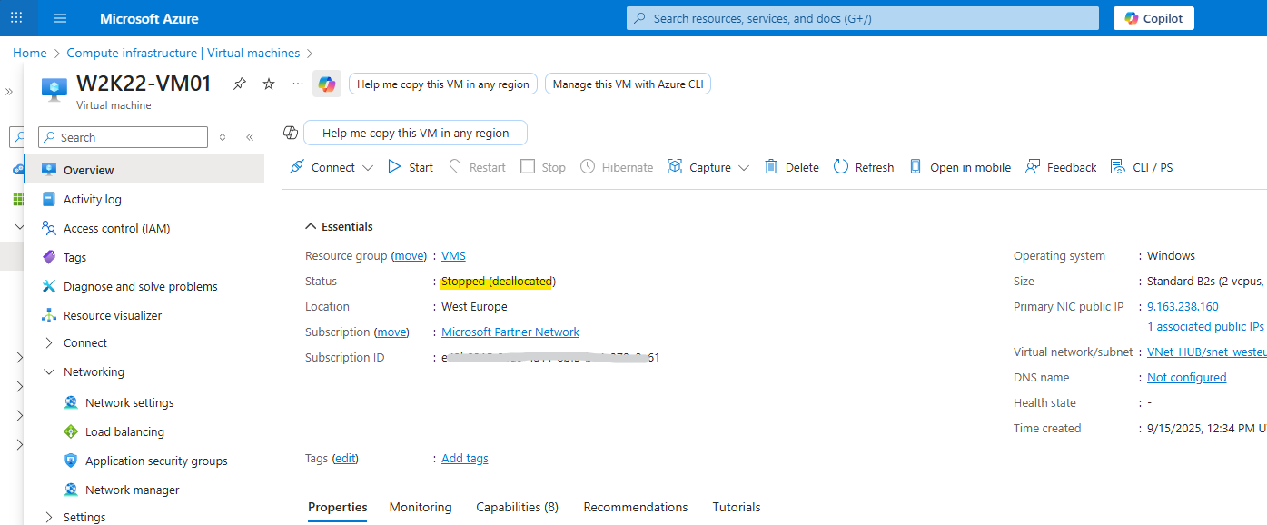The image size is (1267, 525).
Task: Show the portal hamburger menu
Action: click(60, 18)
